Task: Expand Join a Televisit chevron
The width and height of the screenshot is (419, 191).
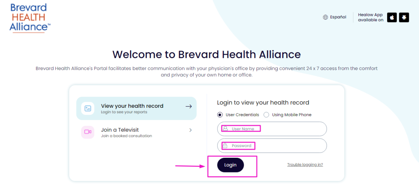Action: point(191,130)
